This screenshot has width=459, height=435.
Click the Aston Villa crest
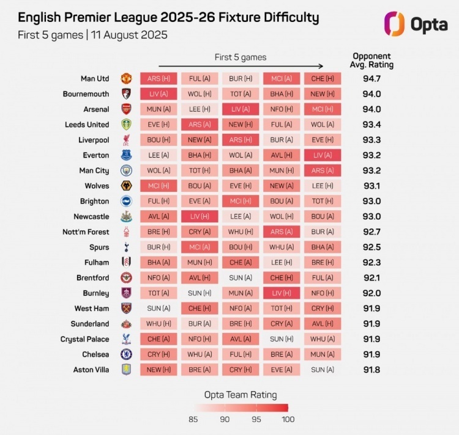click(x=126, y=370)
